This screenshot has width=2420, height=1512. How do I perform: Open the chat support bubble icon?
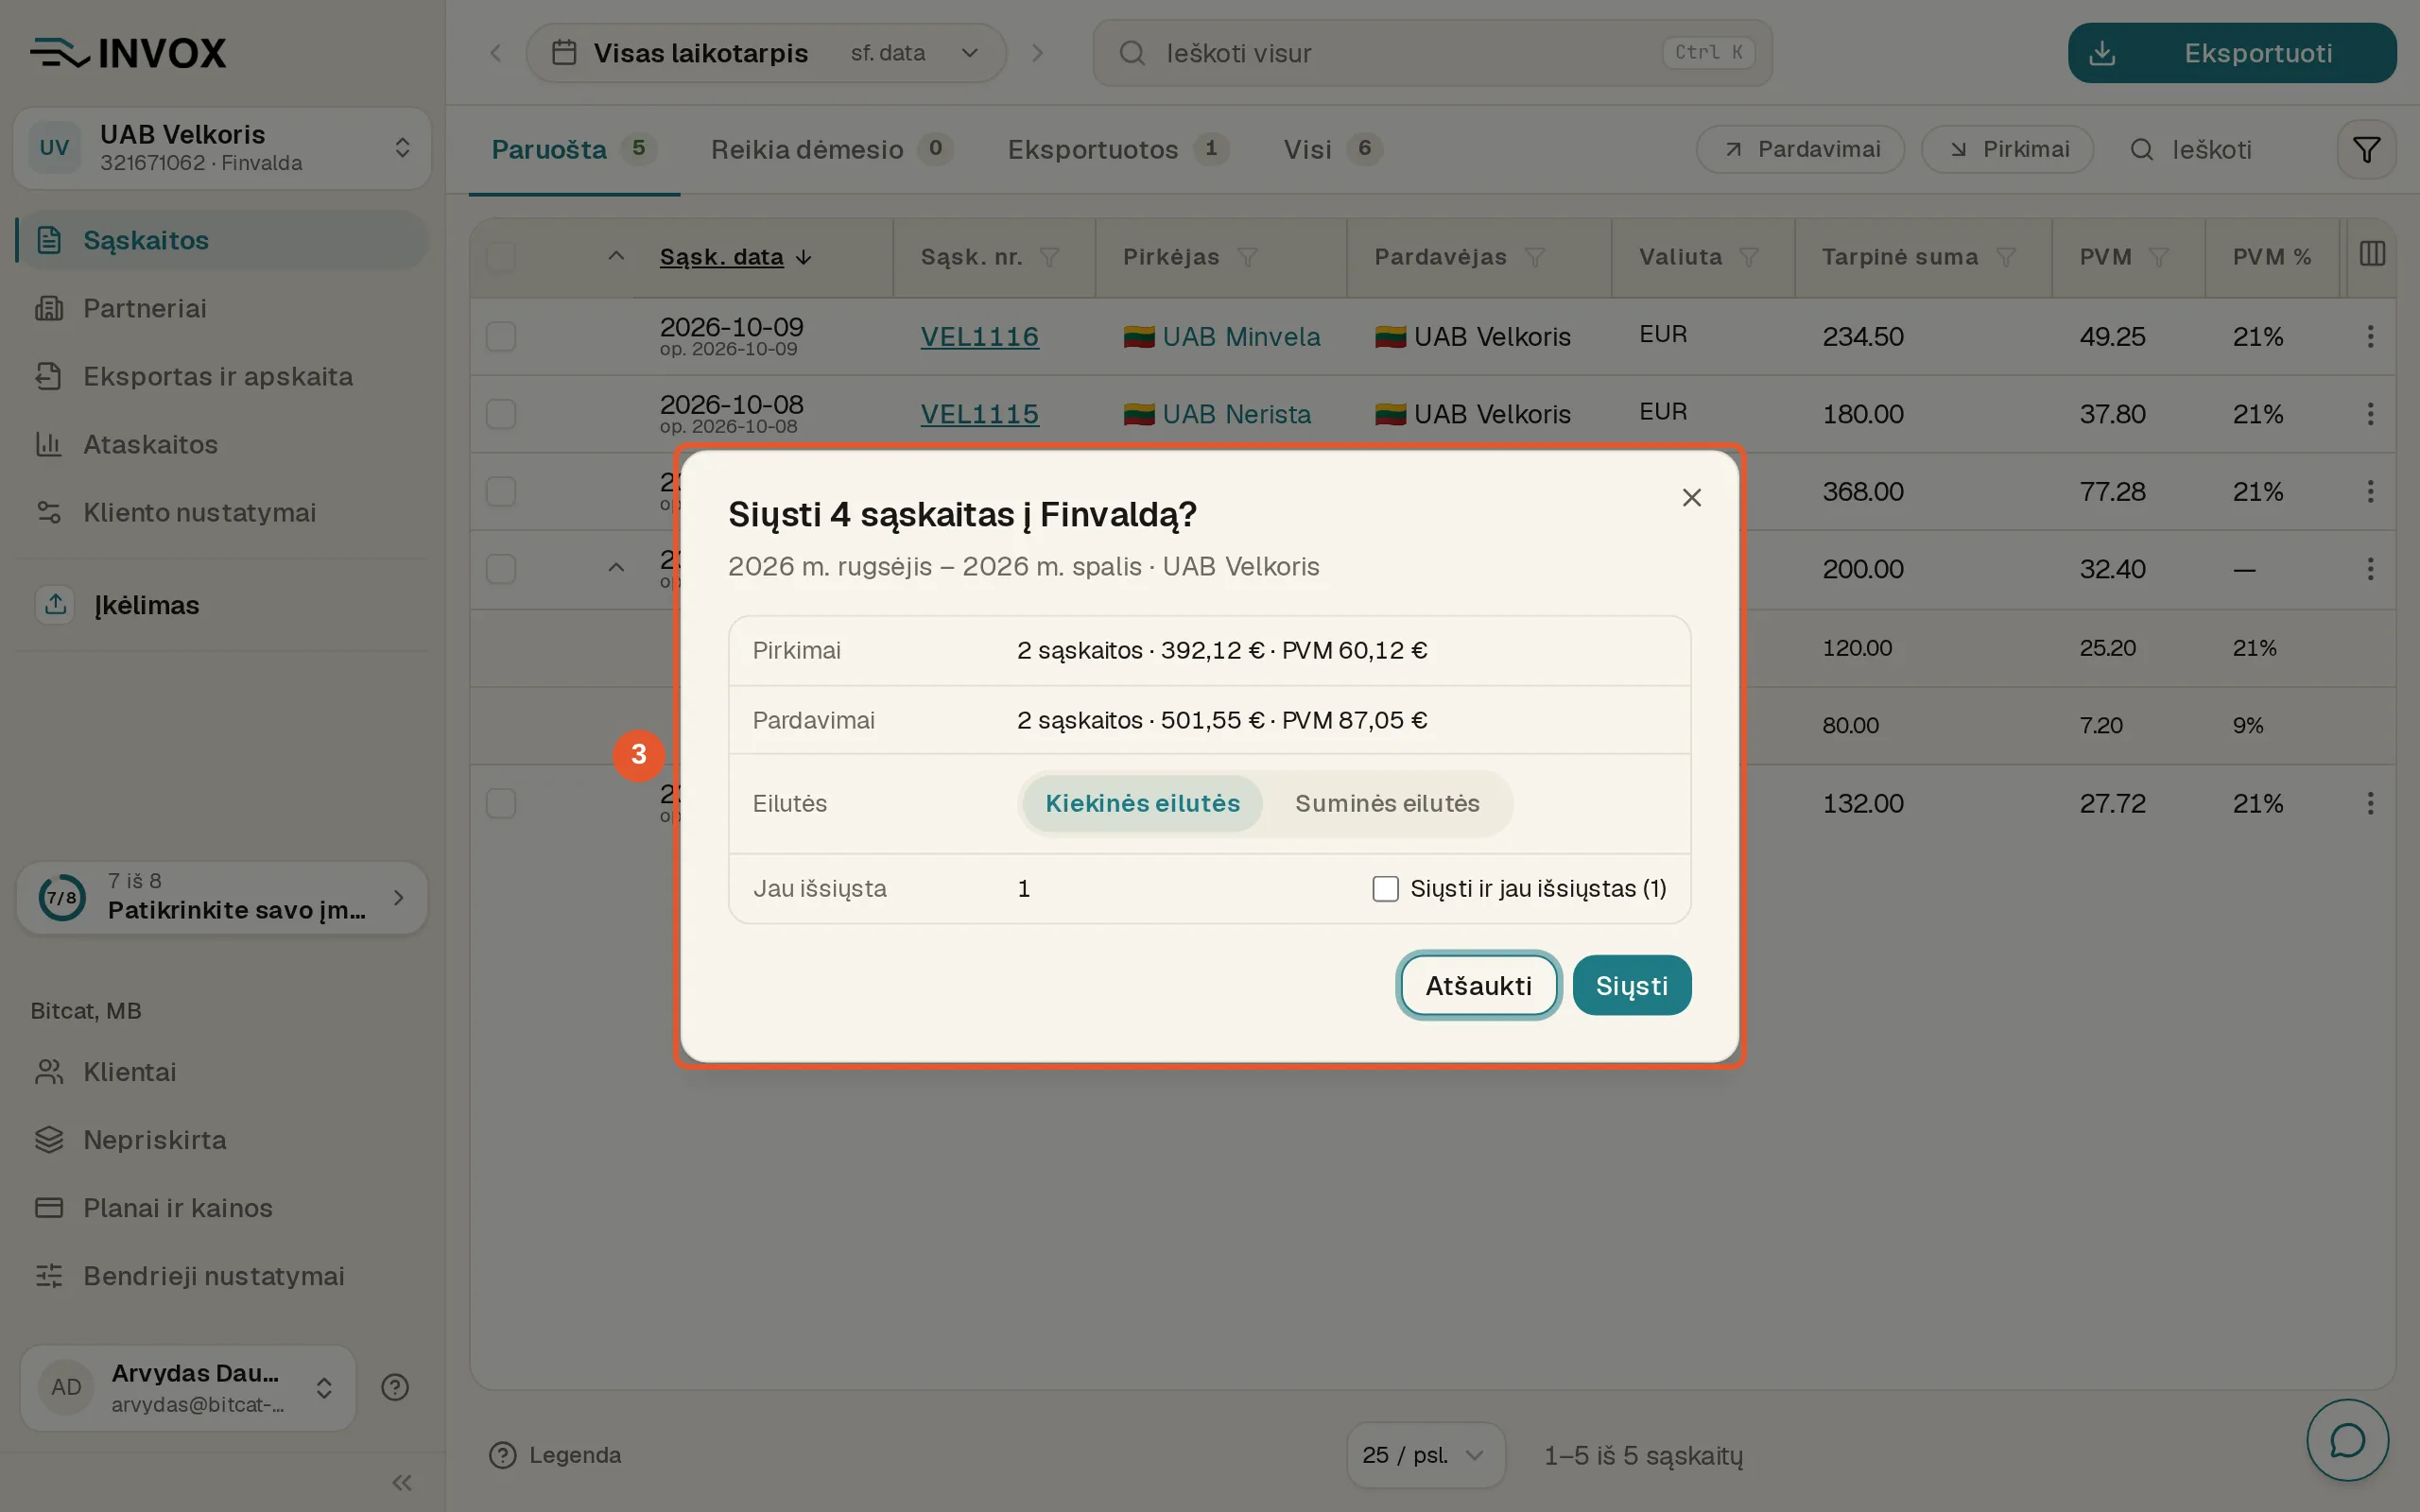2347,1440
